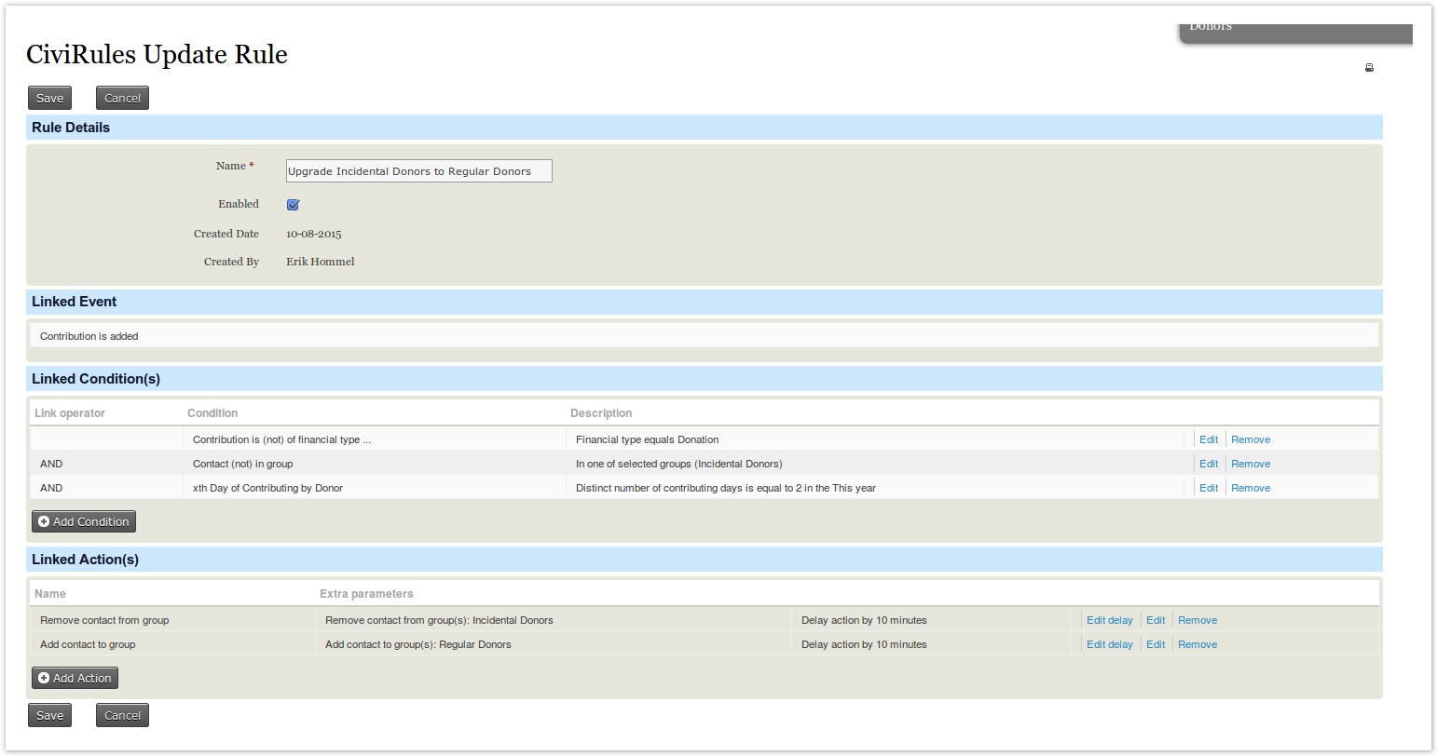Viewport: 1437px width, 756px height.
Task: Remove the financial type Donation condition
Action: 1250,439
